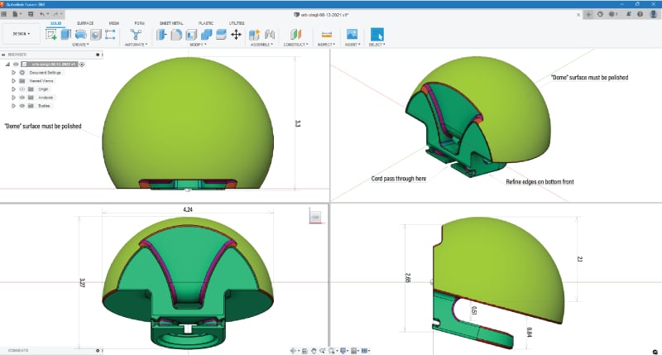Viewport: 662px width, 355px height.
Task: Click the Automate tool icon
Action: (x=136, y=35)
